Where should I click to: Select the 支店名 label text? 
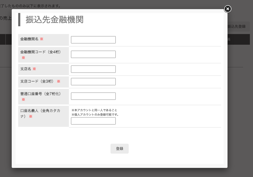click(26, 69)
